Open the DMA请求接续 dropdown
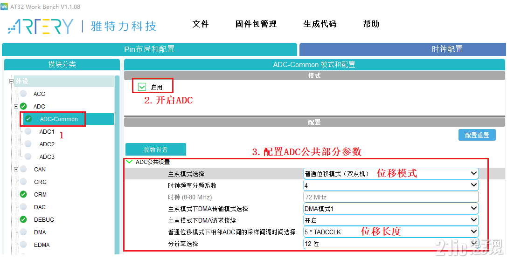507x259 pixels. pyautogui.click(x=391, y=220)
